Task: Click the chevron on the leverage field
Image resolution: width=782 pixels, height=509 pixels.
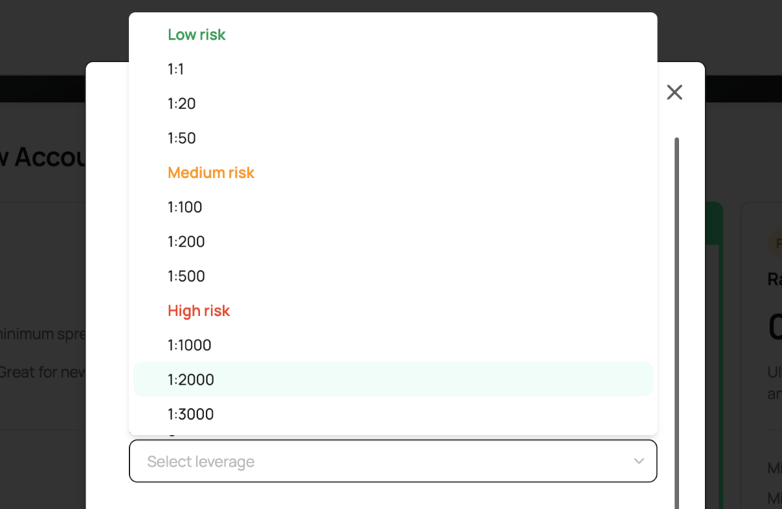Action: click(638, 461)
